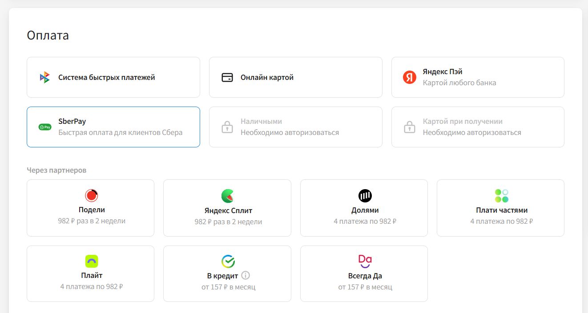Click 4 платежа по 982 ₽ under Плайт

(92, 286)
